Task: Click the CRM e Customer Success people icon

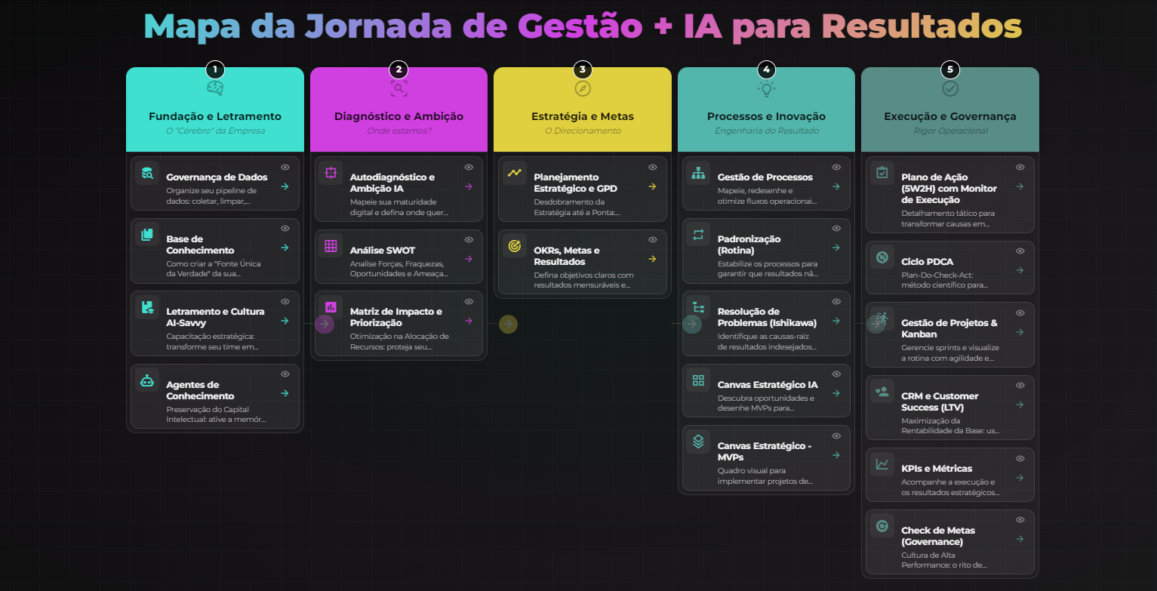Action: click(882, 392)
